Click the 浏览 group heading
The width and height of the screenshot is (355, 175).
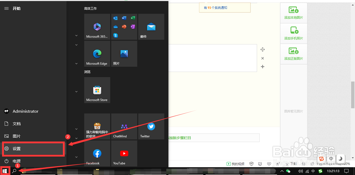click(x=87, y=72)
